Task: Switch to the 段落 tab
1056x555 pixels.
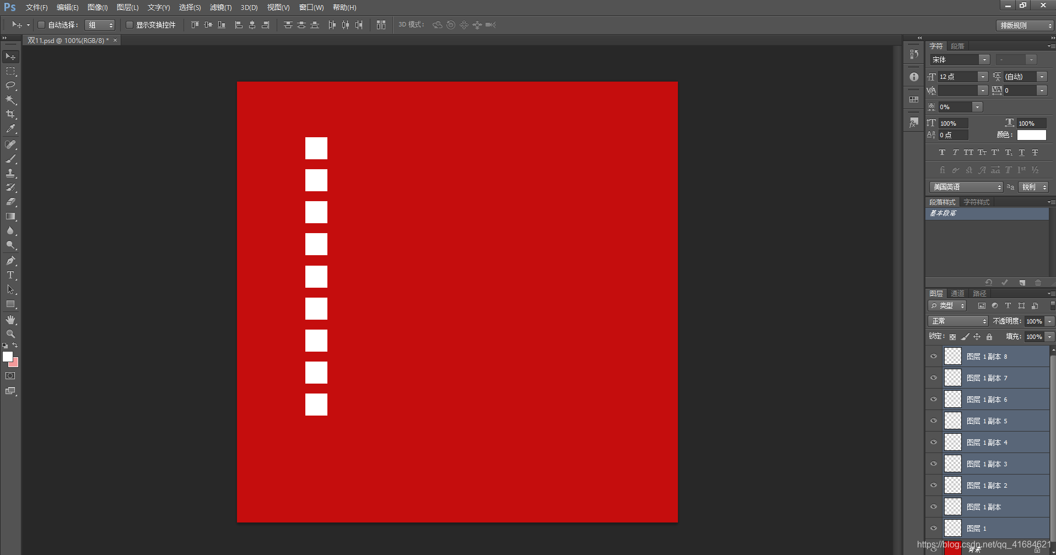Action: (x=958, y=46)
